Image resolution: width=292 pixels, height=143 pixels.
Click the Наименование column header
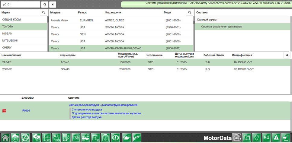pyautogui.click(x=11, y=55)
